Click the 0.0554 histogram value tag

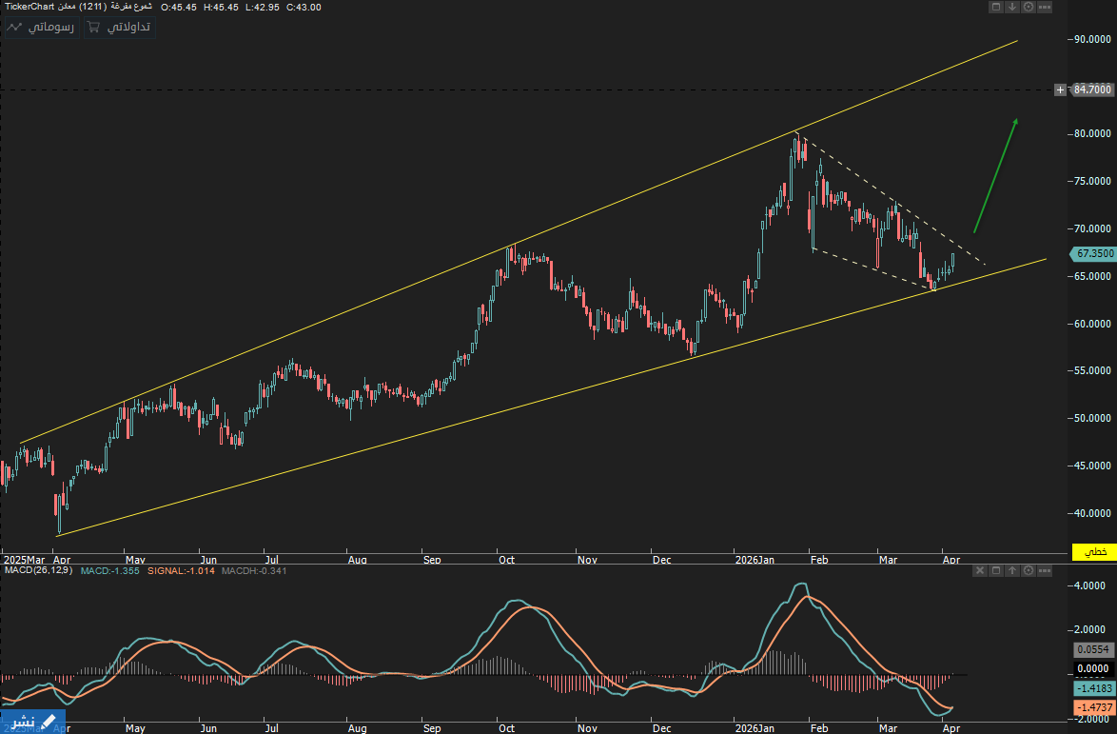coord(1093,649)
